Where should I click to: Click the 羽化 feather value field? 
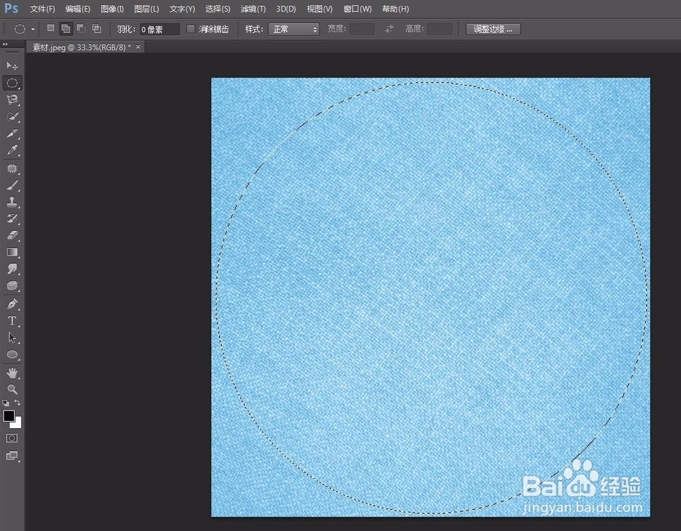pyautogui.click(x=159, y=29)
